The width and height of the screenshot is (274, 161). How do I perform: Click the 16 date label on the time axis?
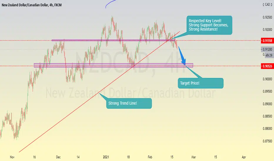(x=34, y=157)
